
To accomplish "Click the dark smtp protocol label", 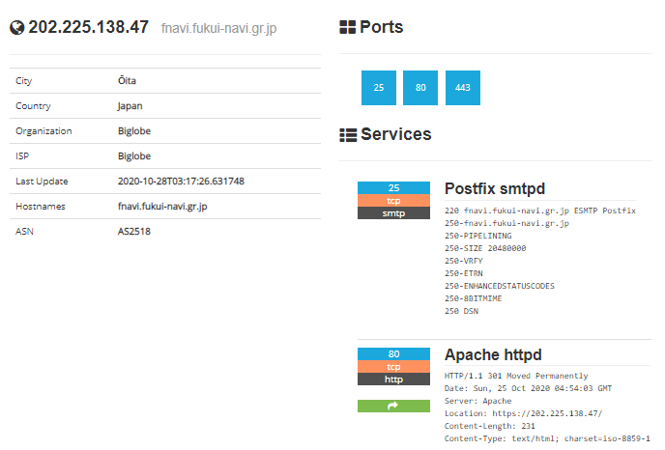I will 393,213.
